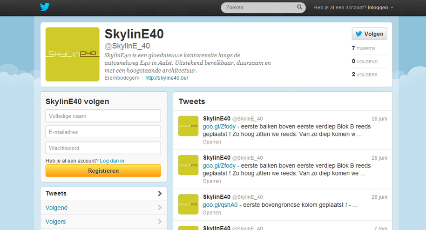Open the 0 Volgend counter
The height and width of the screenshot is (230, 426).
(x=365, y=61)
